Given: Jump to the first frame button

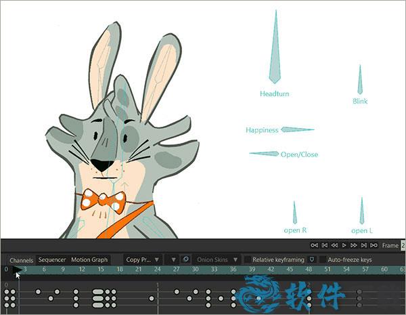Looking at the screenshot, I should tap(325, 245).
